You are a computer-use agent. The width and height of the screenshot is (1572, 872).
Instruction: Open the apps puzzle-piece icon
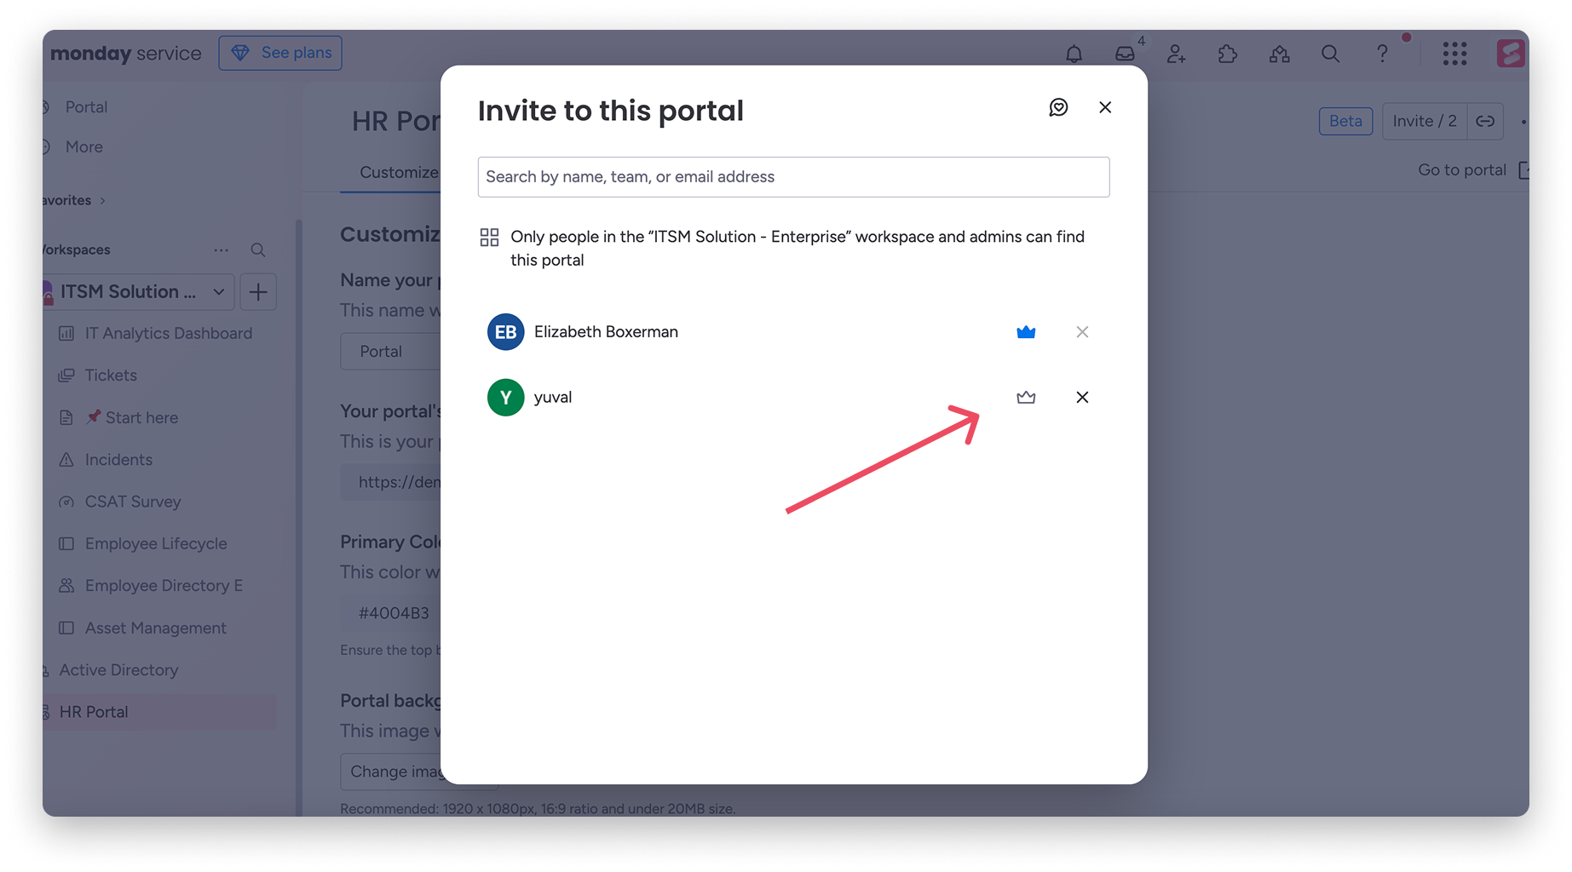point(1228,54)
